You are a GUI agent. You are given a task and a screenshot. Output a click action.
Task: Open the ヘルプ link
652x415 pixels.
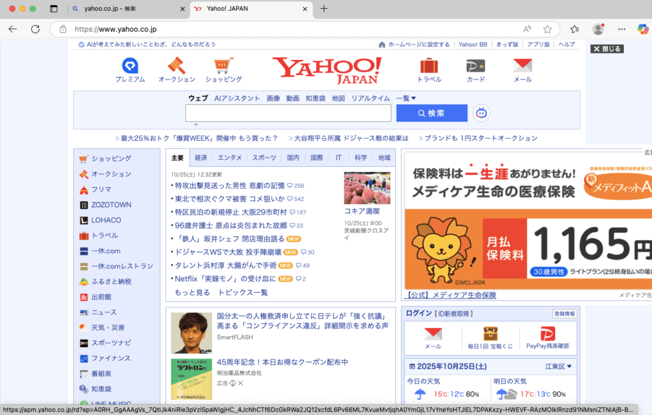(x=566, y=45)
